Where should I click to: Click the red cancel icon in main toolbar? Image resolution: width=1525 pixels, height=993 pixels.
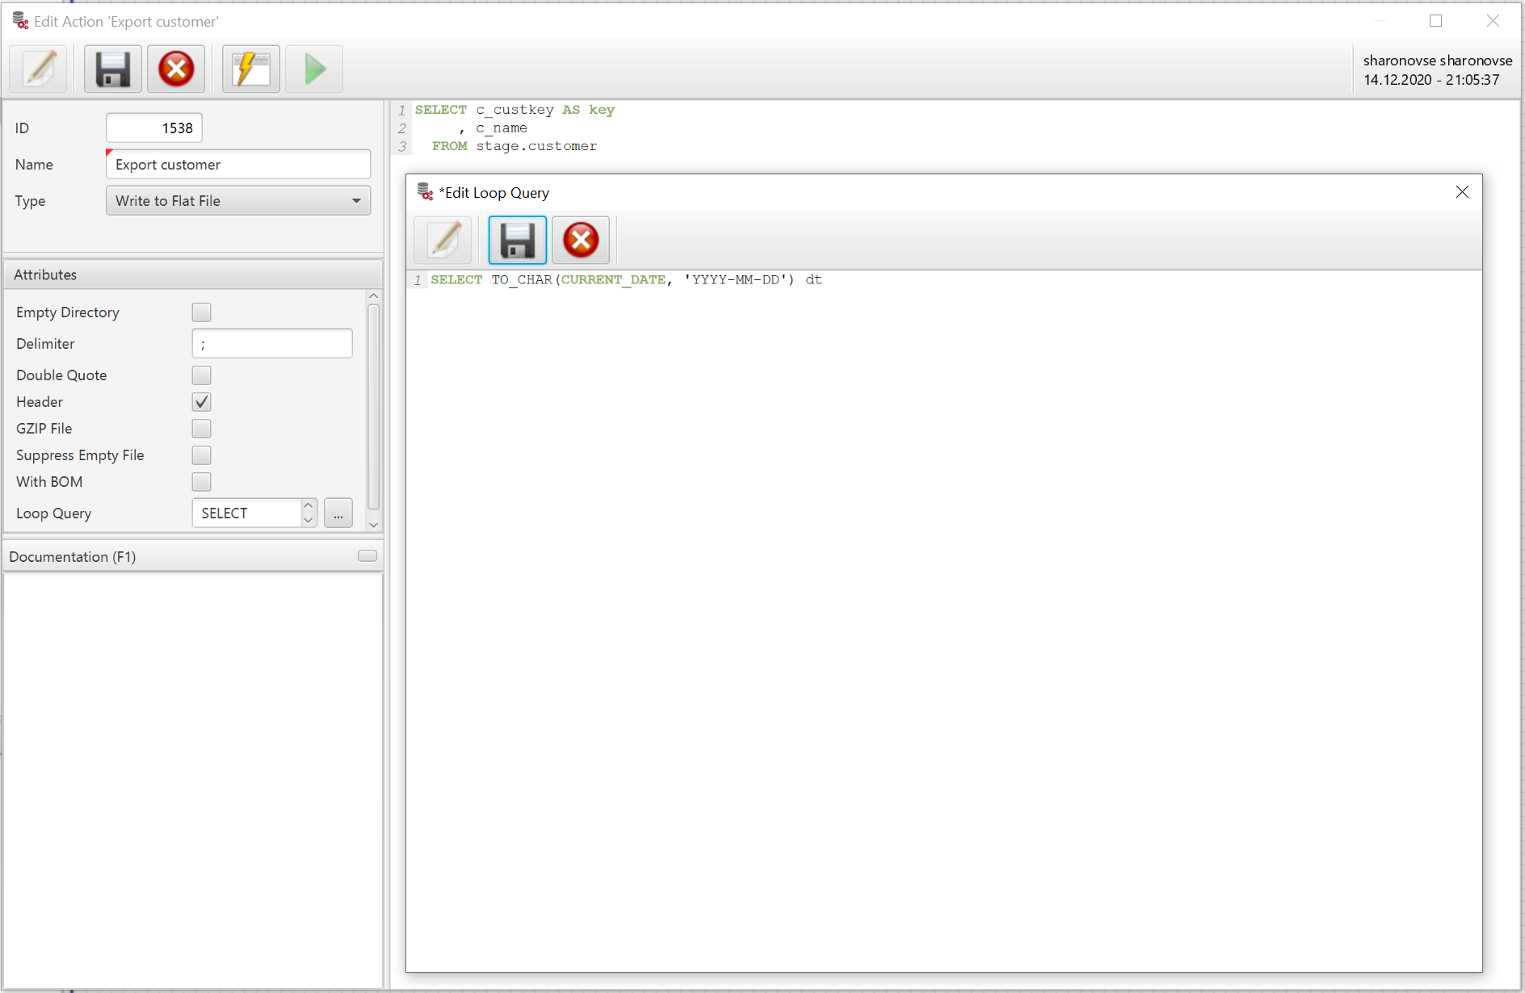[x=176, y=69]
